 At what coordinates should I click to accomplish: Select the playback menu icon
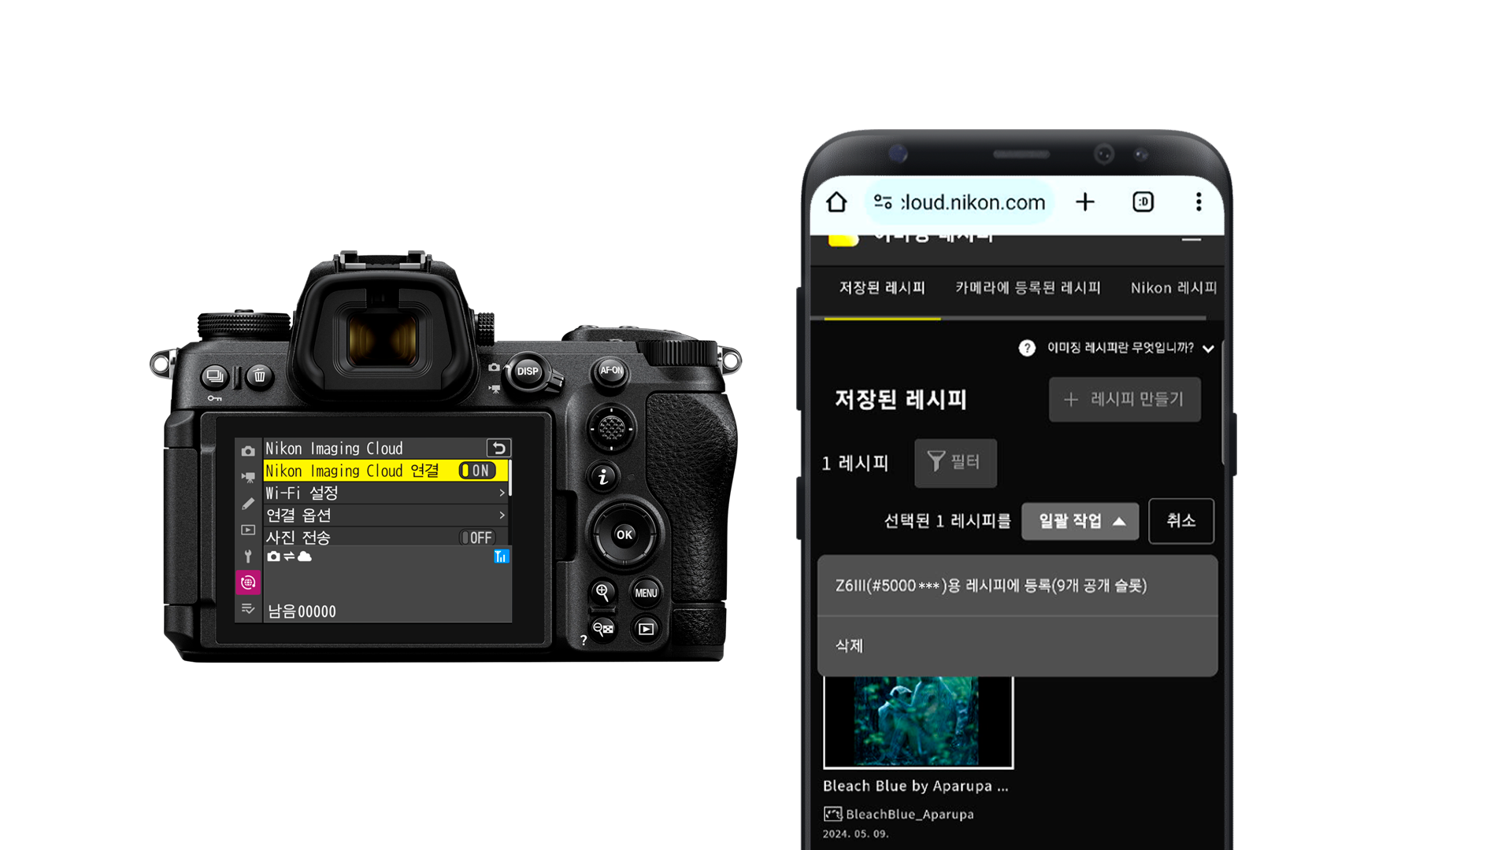tap(248, 530)
